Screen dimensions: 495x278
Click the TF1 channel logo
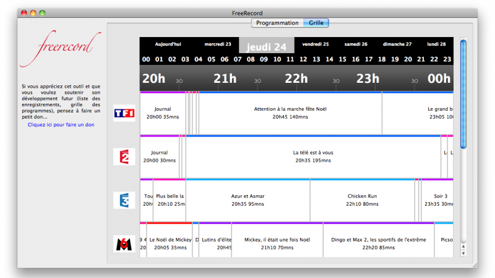(124, 113)
